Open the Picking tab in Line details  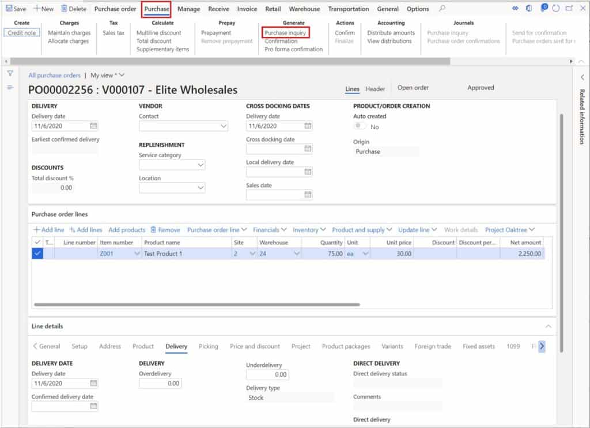click(x=207, y=346)
